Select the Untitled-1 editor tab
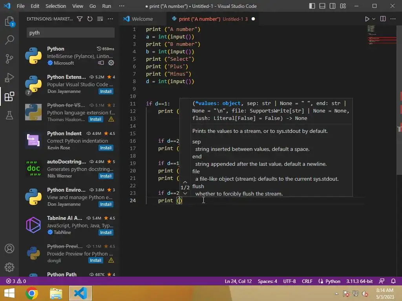This screenshot has width=402, height=301. pyautogui.click(x=213, y=19)
